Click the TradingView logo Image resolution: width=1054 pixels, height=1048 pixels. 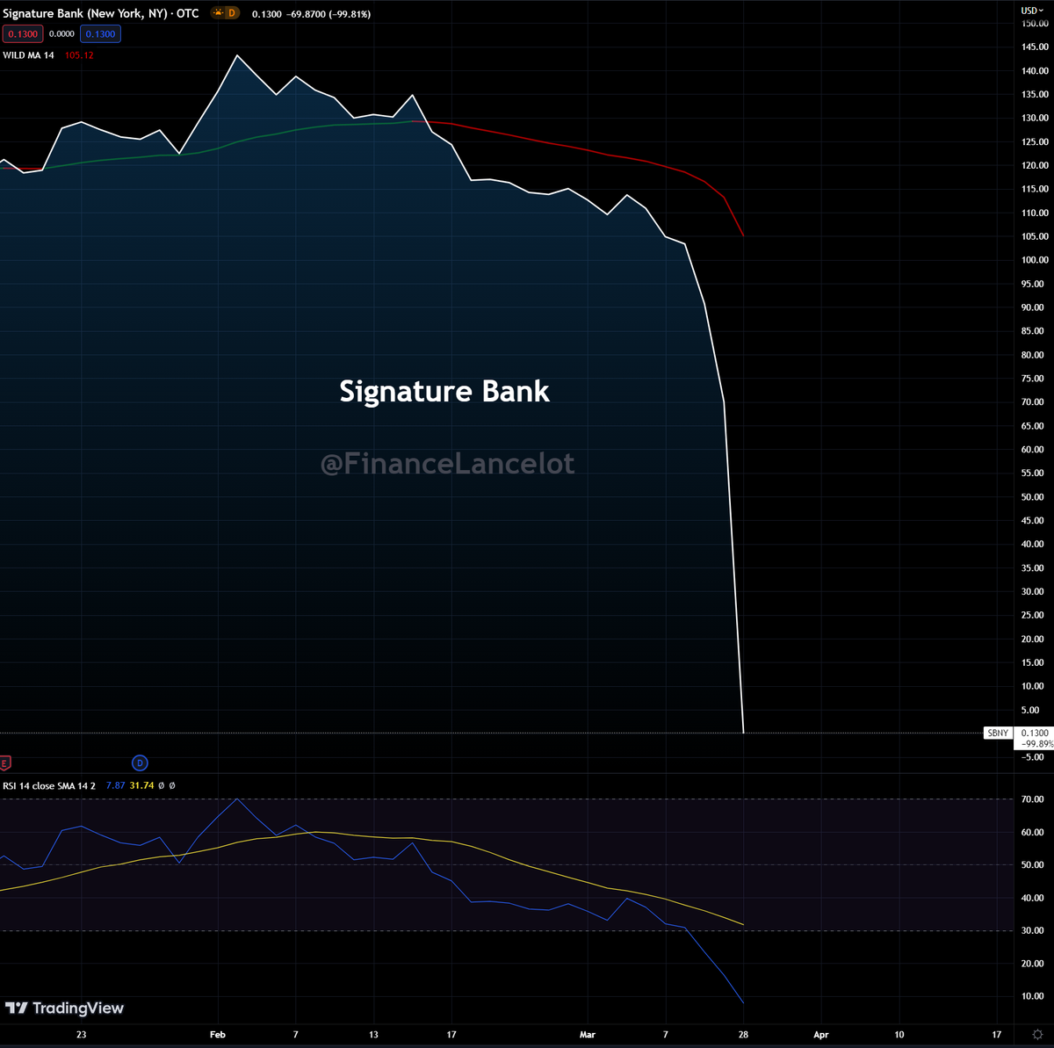66,1008
